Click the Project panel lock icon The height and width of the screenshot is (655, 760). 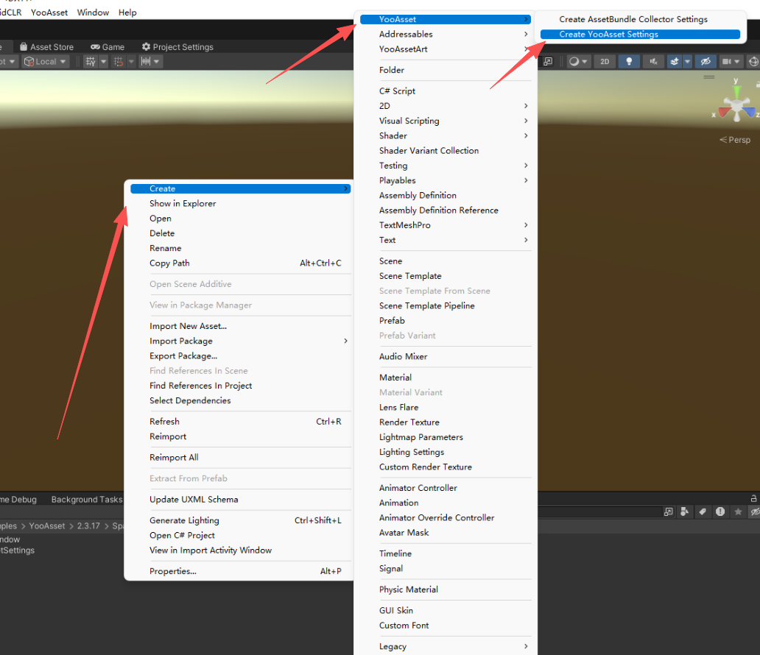click(753, 498)
